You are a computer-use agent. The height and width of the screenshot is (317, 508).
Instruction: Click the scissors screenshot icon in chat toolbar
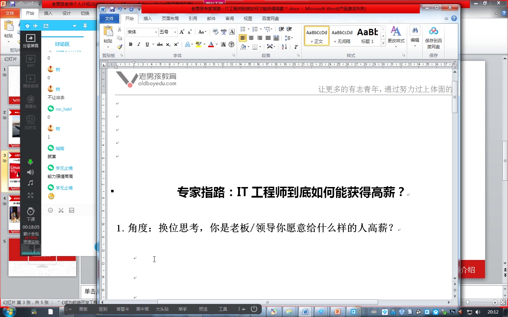pos(61,210)
